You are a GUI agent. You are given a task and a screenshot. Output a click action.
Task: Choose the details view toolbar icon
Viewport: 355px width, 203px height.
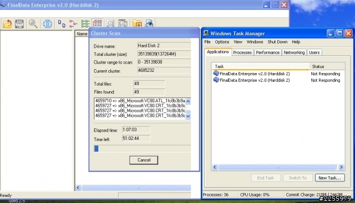coord(98,23)
